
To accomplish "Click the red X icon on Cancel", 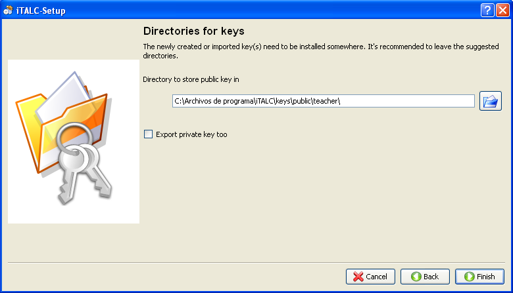I will pyautogui.click(x=358, y=277).
